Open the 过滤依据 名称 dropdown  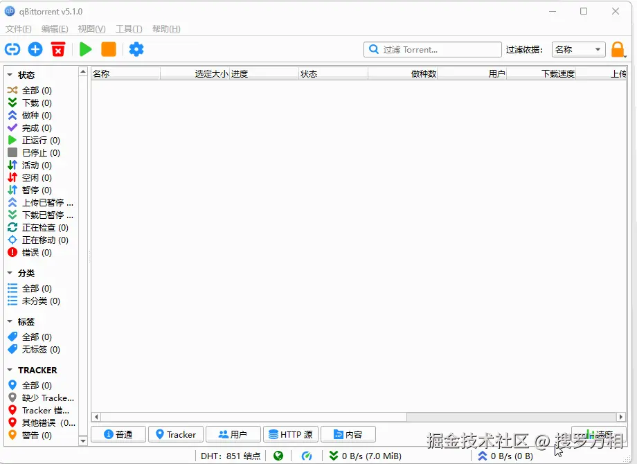coord(578,49)
